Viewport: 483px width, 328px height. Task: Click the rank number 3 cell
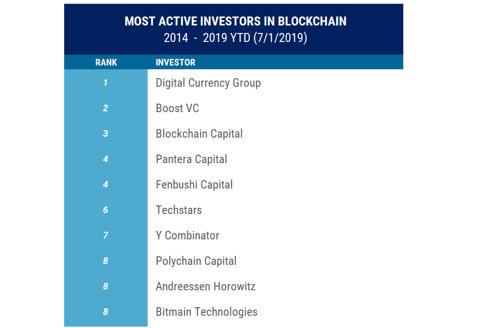[x=106, y=134]
